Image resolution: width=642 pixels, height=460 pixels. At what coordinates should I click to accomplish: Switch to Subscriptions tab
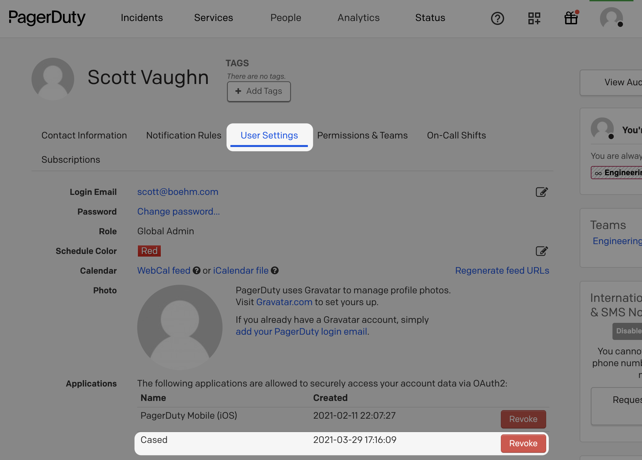coord(71,159)
